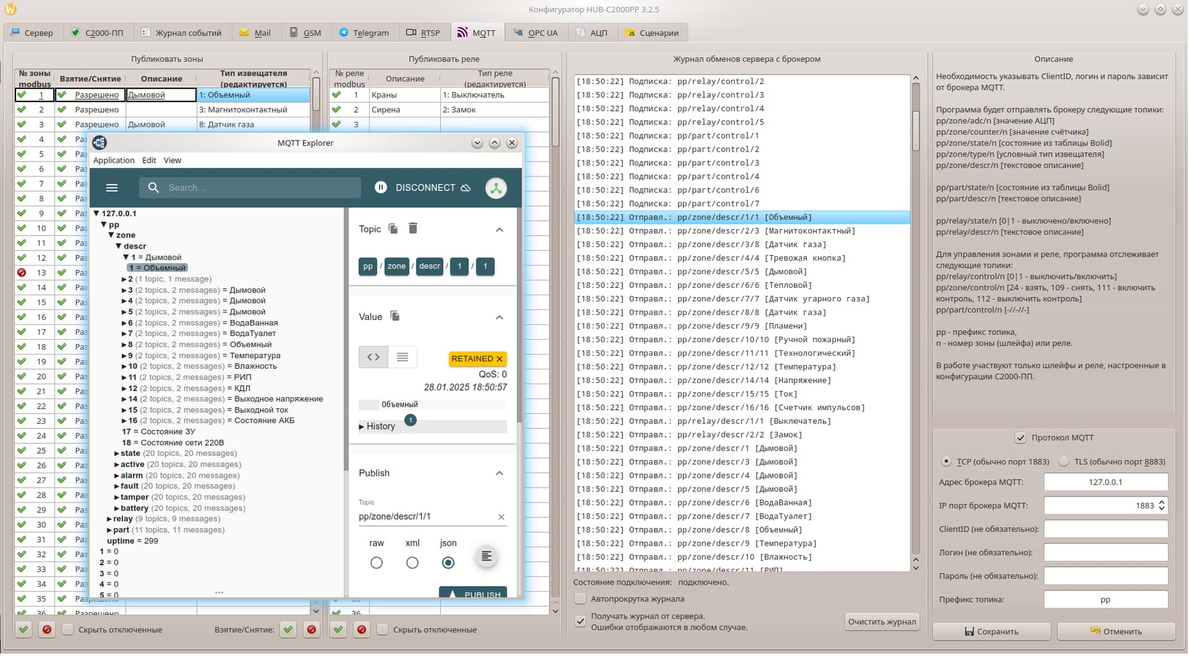Collapse the Publish section chevron
The width and height of the screenshot is (1189, 656).
tap(499, 473)
